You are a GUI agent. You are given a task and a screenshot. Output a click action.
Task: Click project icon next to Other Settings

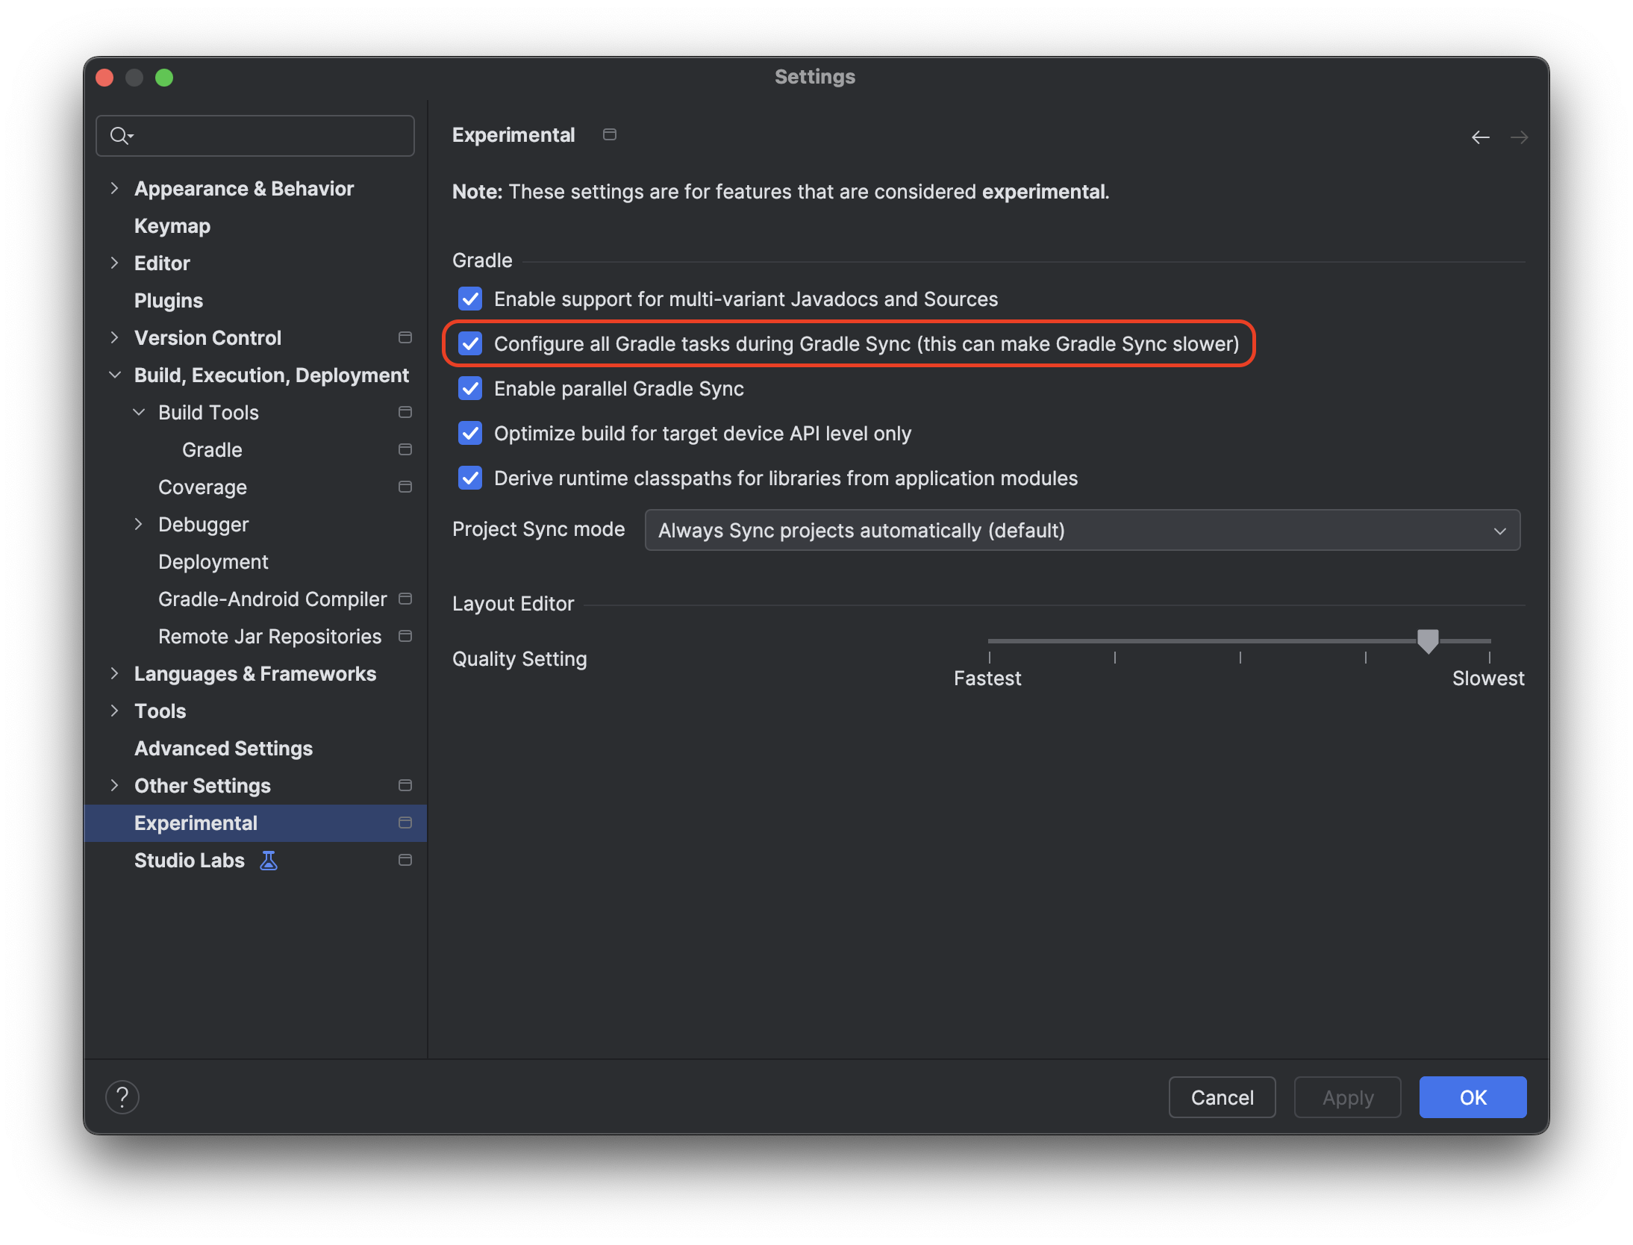coord(405,785)
